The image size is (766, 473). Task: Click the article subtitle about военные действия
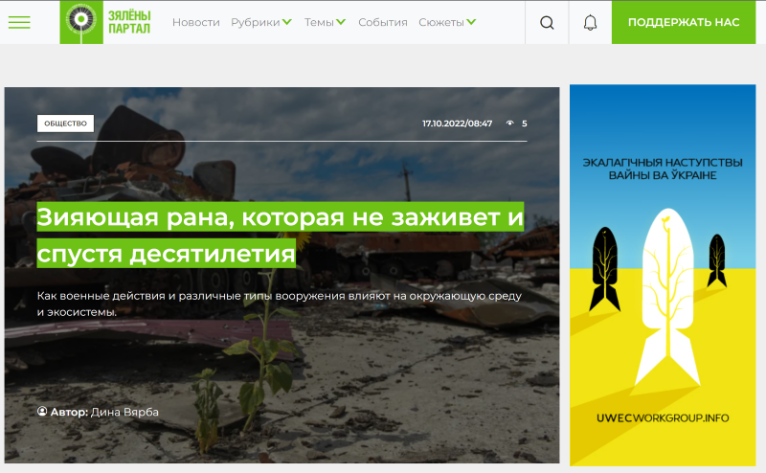(x=280, y=304)
